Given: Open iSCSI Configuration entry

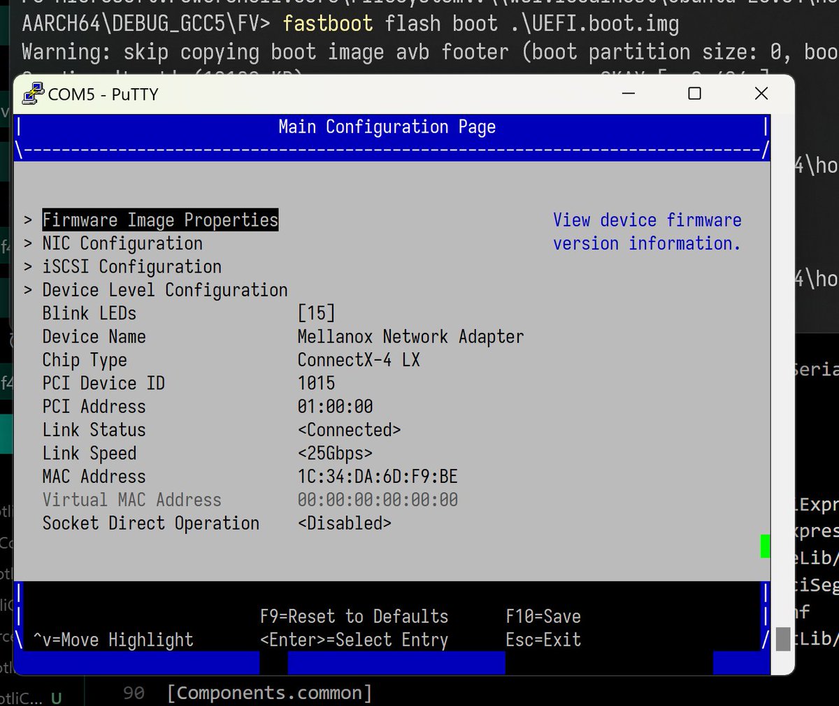Looking at the screenshot, I should pos(131,267).
